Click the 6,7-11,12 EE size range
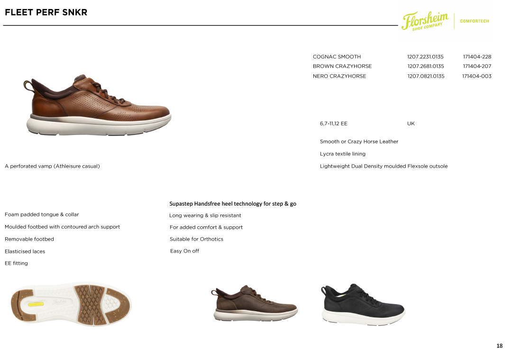Screen dimensions: 512x351 click(333, 124)
